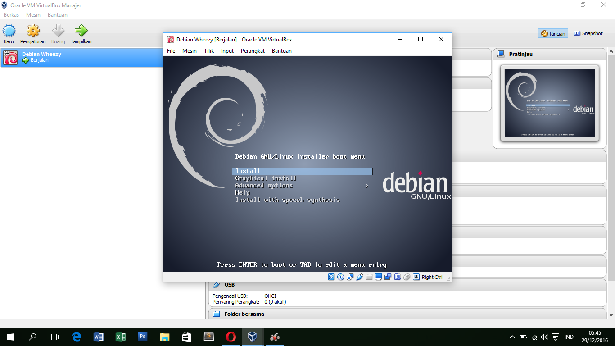Open the Windows Start menu
This screenshot has width=615, height=346.
[11, 337]
